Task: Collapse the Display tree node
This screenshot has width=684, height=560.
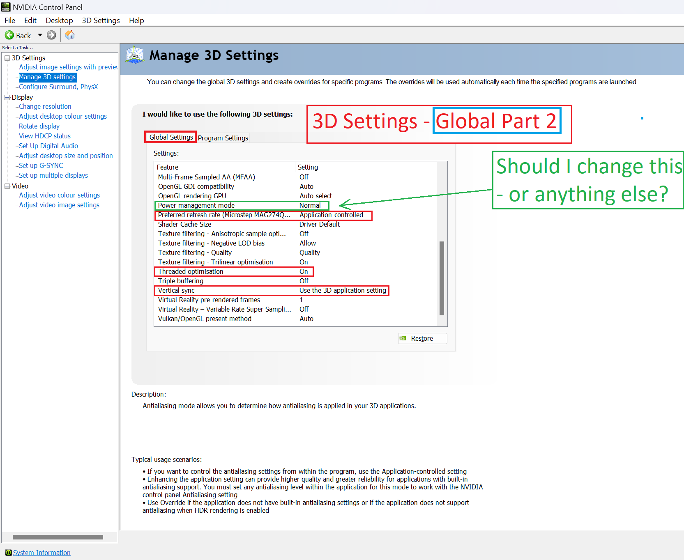Action: click(7, 97)
